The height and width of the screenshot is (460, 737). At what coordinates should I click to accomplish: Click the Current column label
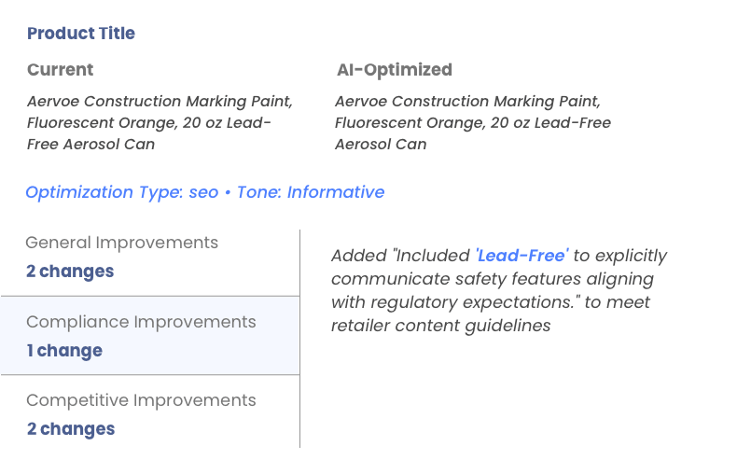tap(61, 70)
